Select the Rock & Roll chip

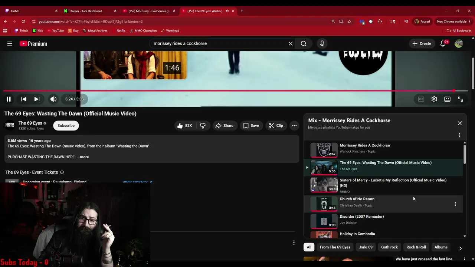[416, 247]
